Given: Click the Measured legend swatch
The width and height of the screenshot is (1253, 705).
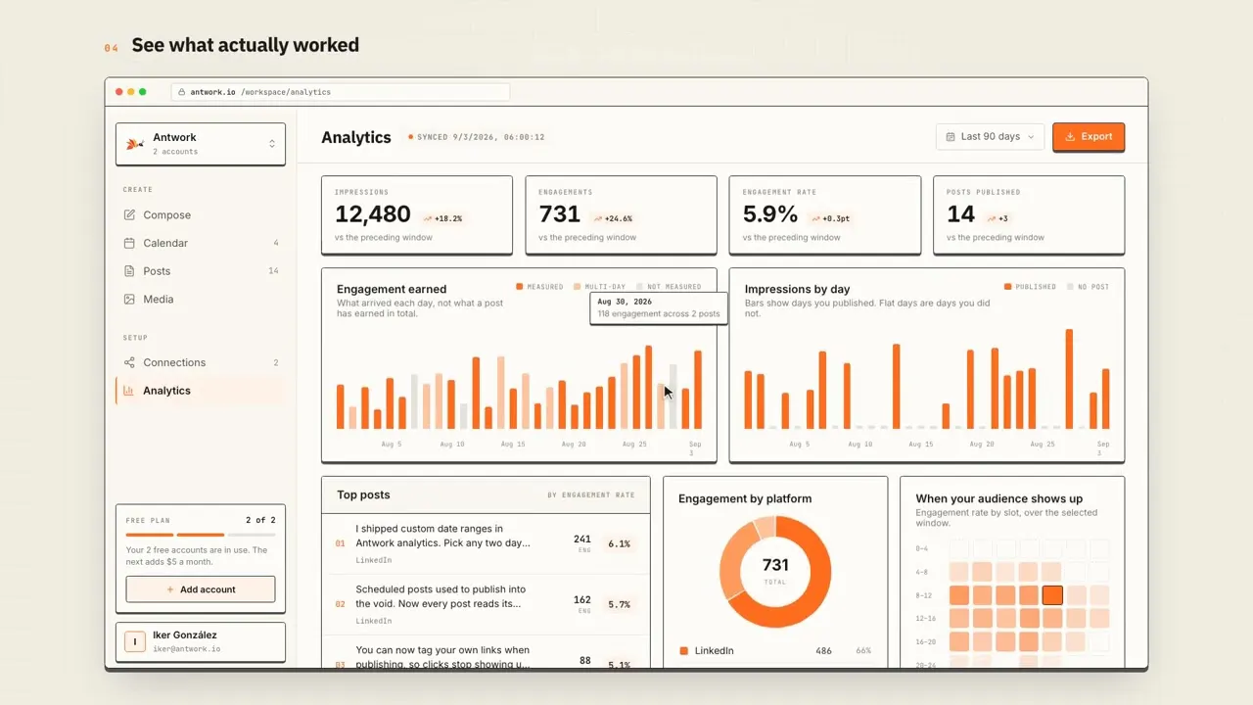Looking at the screenshot, I should [x=520, y=287].
